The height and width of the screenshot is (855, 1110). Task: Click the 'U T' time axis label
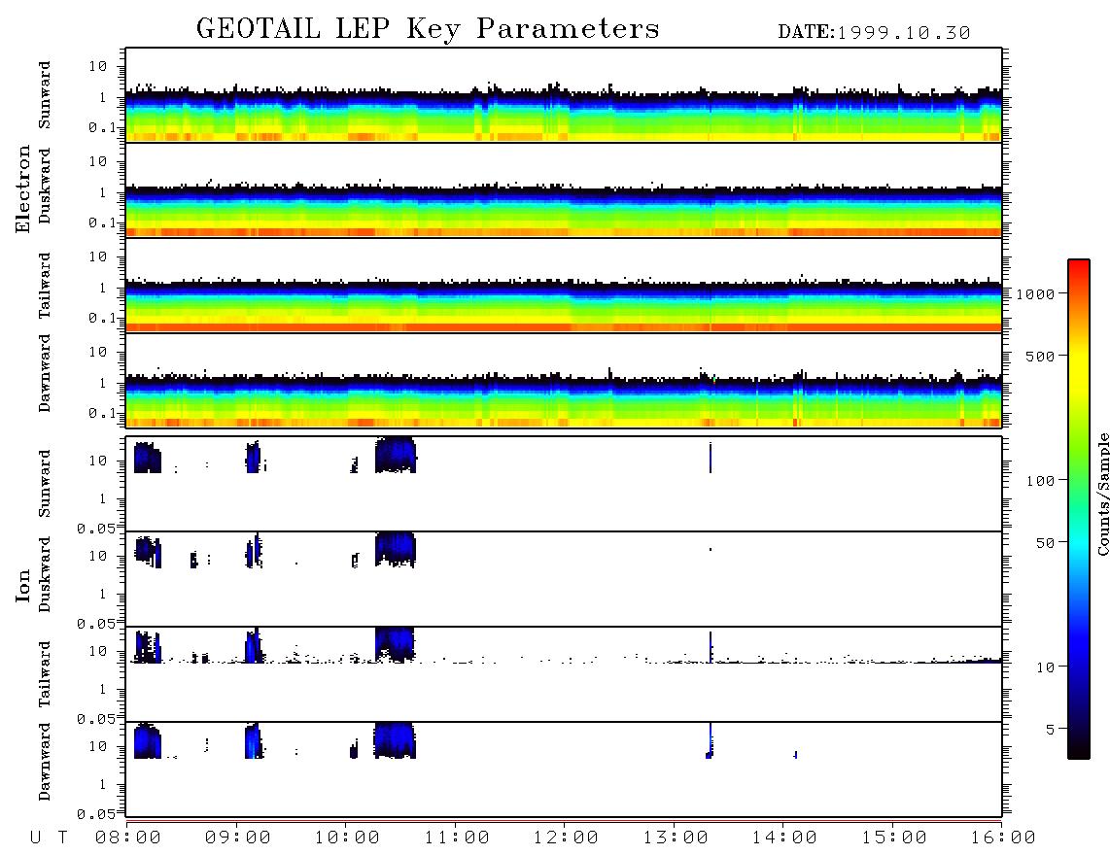(x=49, y=838)
